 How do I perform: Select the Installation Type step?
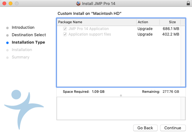pos(28,42)
